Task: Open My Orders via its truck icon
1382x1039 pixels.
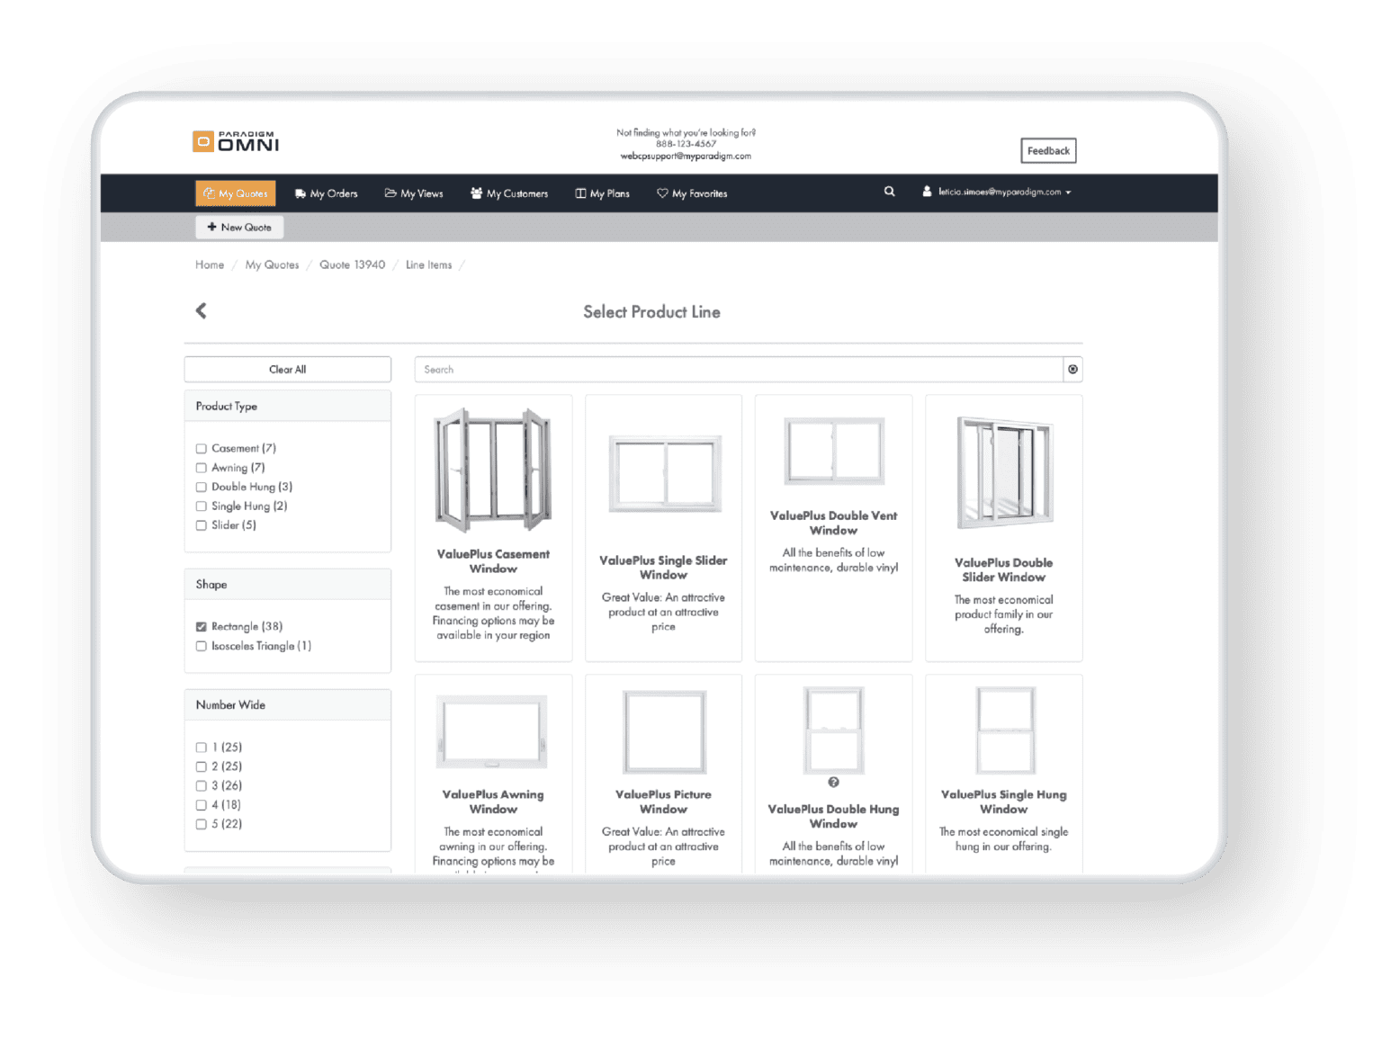Action: [301, 193]
